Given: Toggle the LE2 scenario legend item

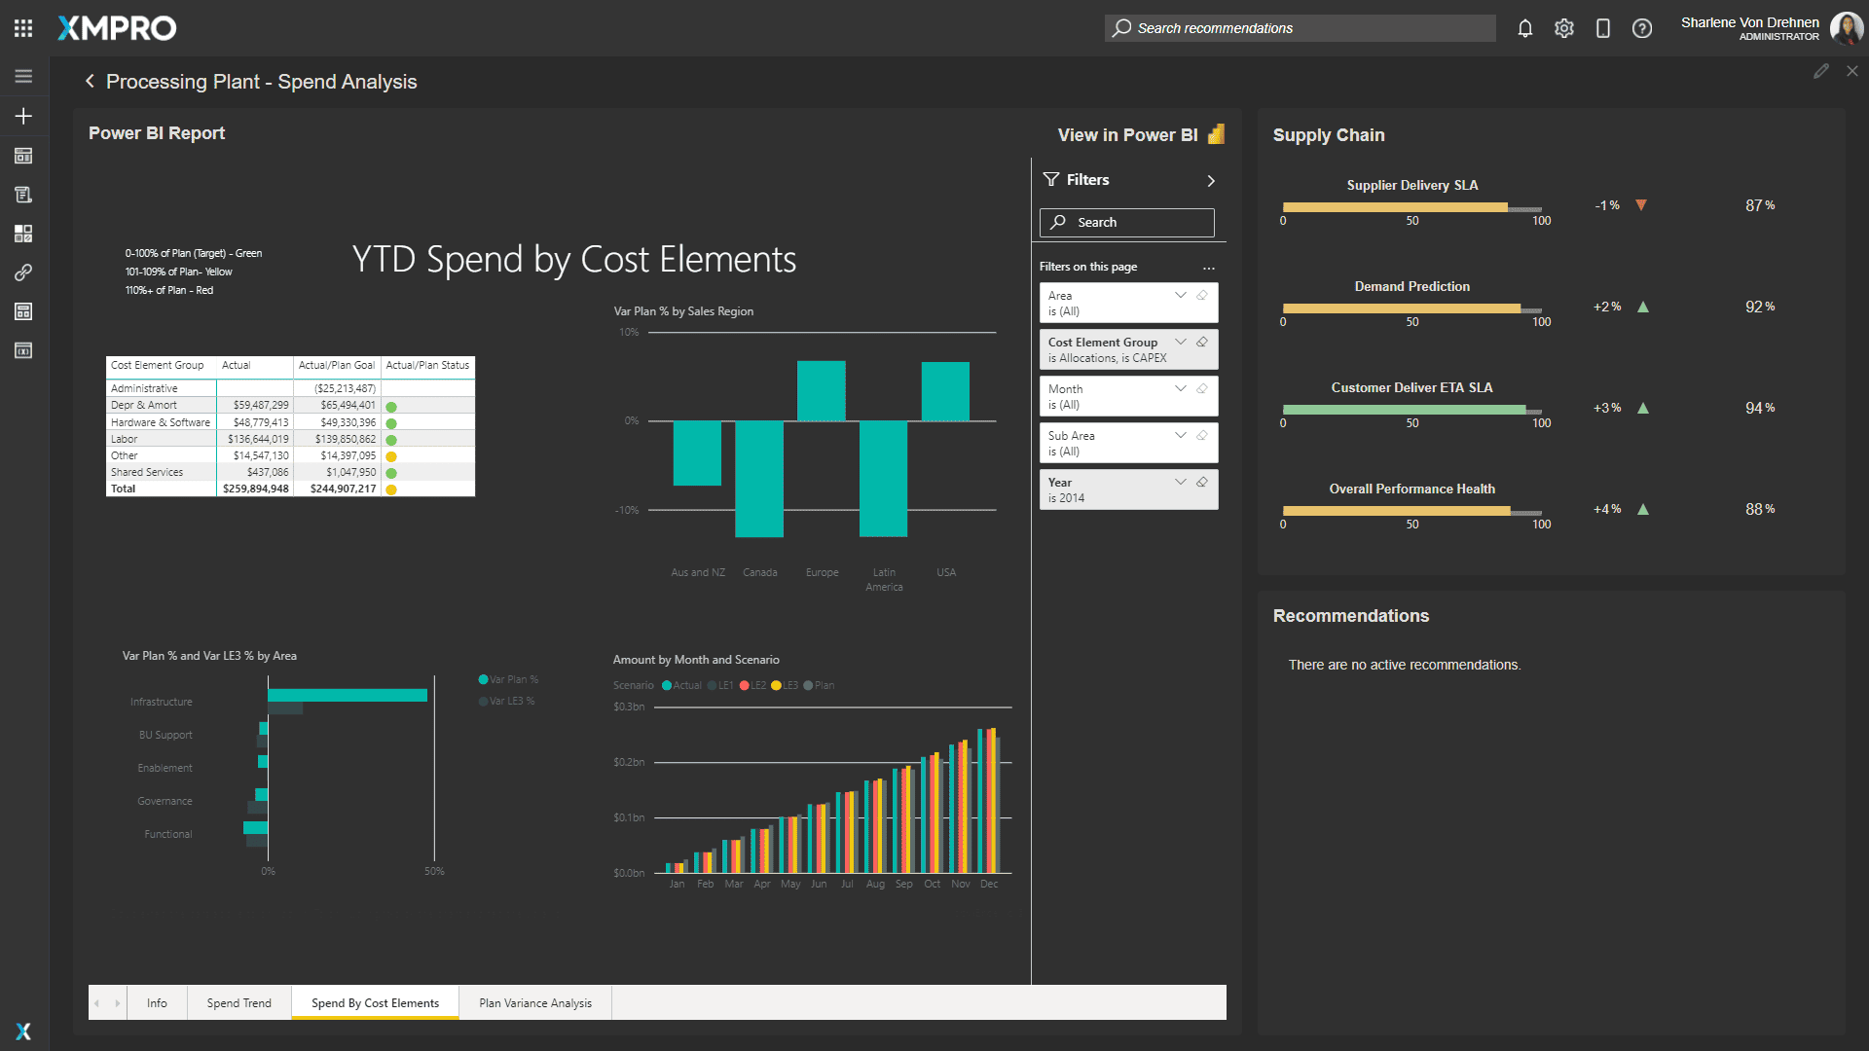Looking at the screenshot, I should (752, 685).
